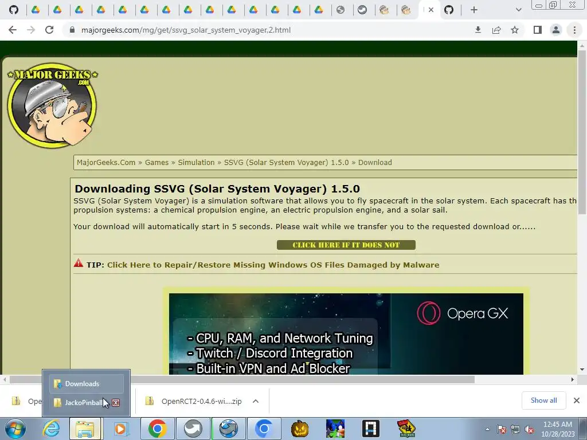The height and width of the screenshot is (440, 587).
Task: Click the partially hidden 'Ope' download item icon
Action: (x=15, y=401)
